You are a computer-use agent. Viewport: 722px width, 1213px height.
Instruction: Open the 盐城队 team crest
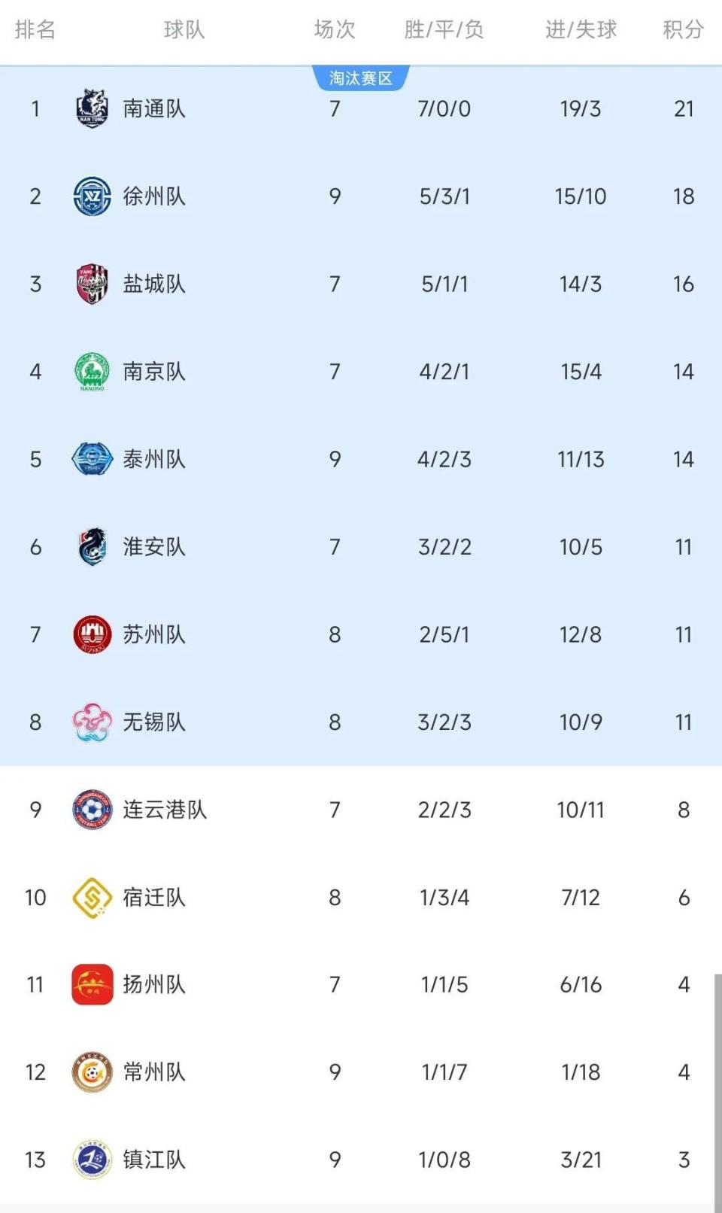click(x=92, y=284)
